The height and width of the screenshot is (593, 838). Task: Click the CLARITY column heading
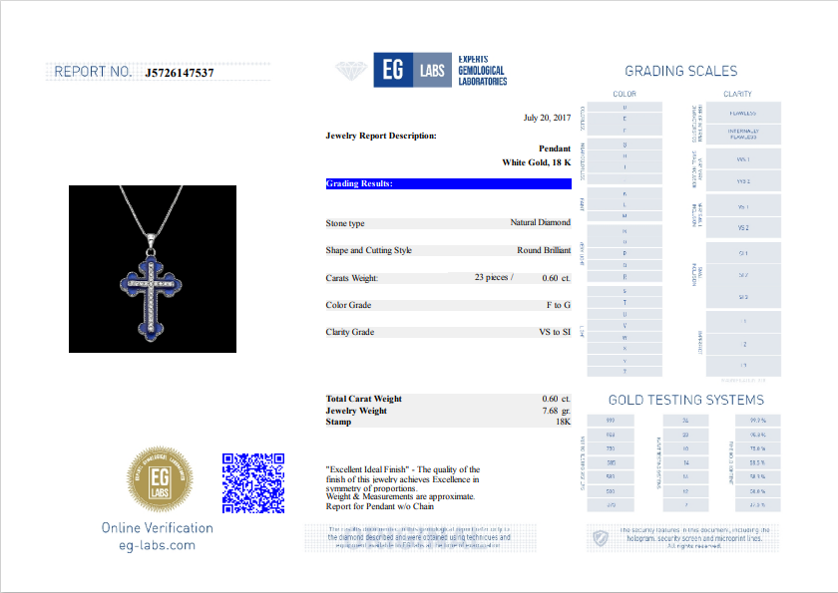(737, 94)
